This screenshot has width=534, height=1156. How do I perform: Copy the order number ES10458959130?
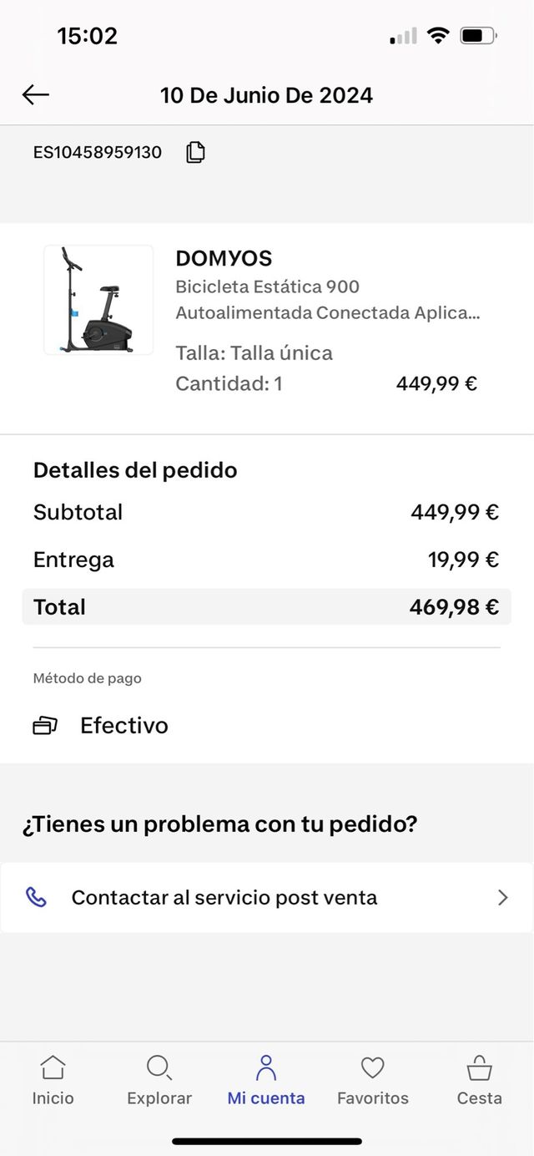[195, 152]
